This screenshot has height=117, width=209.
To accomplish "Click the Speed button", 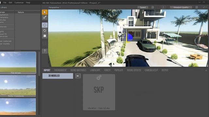I will [143, 7].
